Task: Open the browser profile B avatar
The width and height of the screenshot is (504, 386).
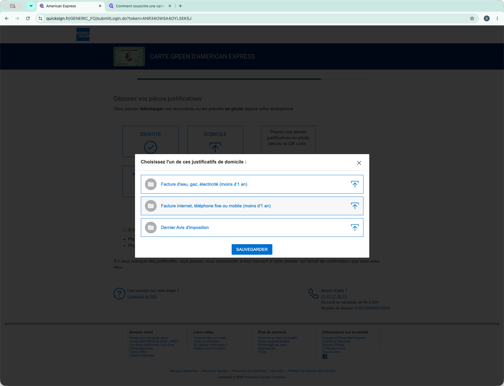Action: (x=487, y=18)
